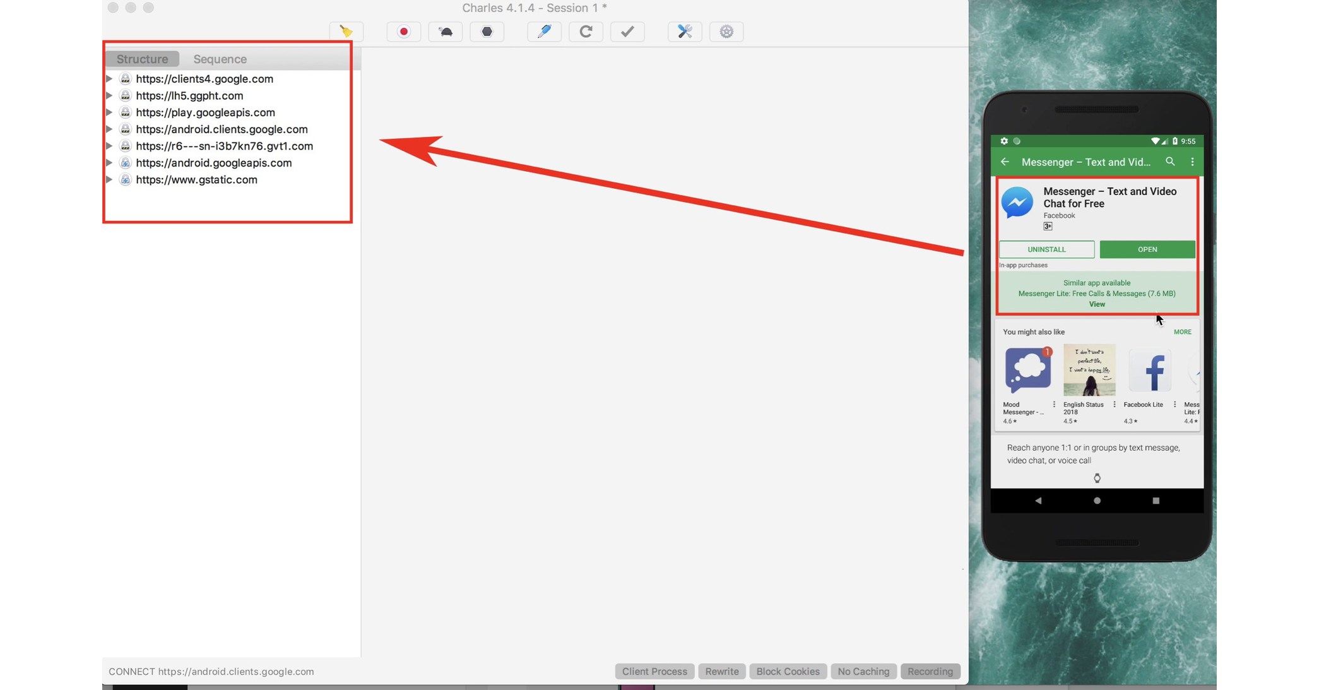Open the wrench tools icon
This screenshot has width=1319, height=690.
pyautogui.click(x=685, y=32)
